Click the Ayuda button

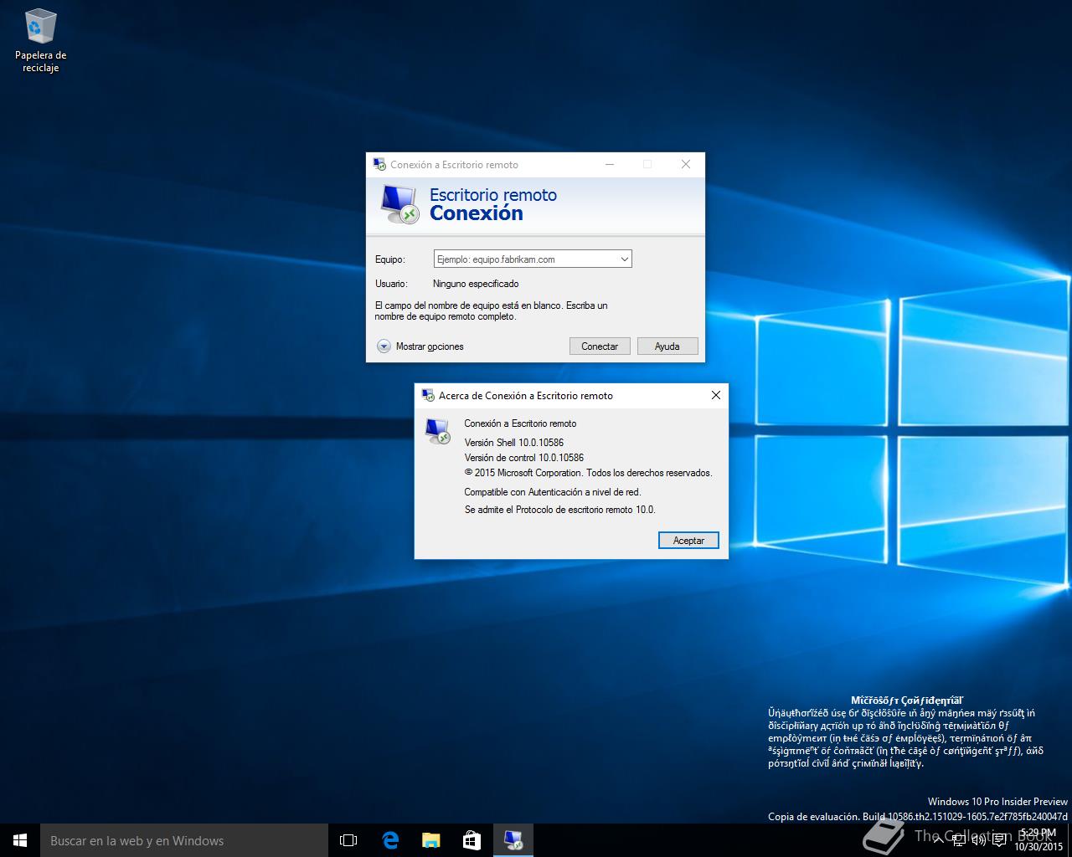[x=667, y=346]
